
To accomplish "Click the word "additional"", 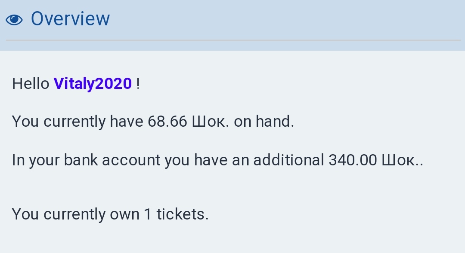I will coord(288,160).
